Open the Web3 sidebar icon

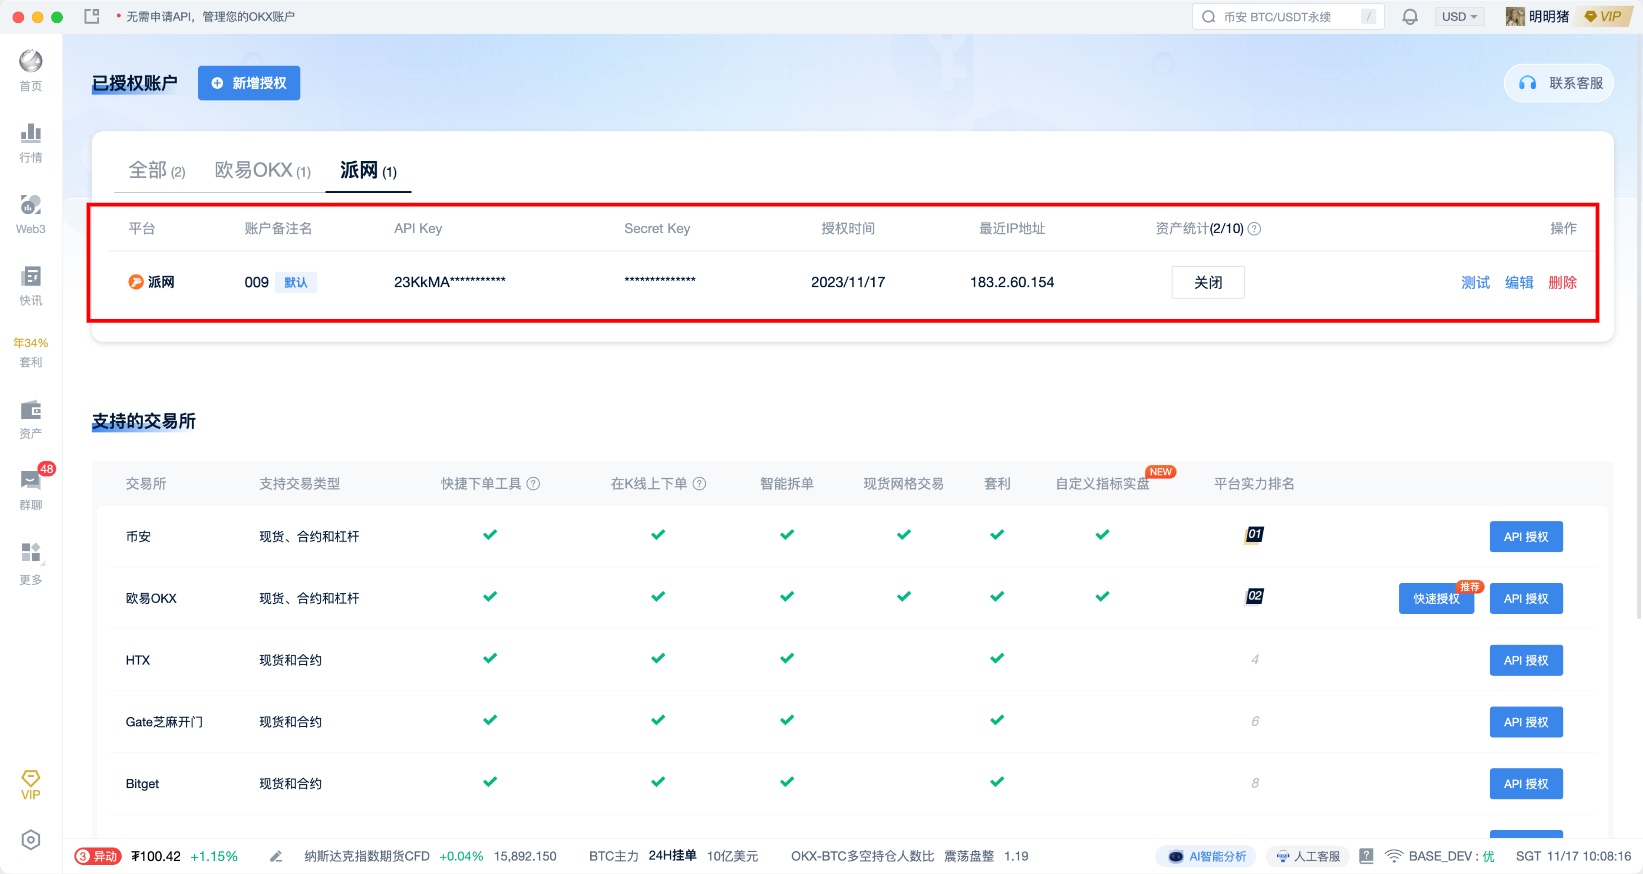(31, 214)
